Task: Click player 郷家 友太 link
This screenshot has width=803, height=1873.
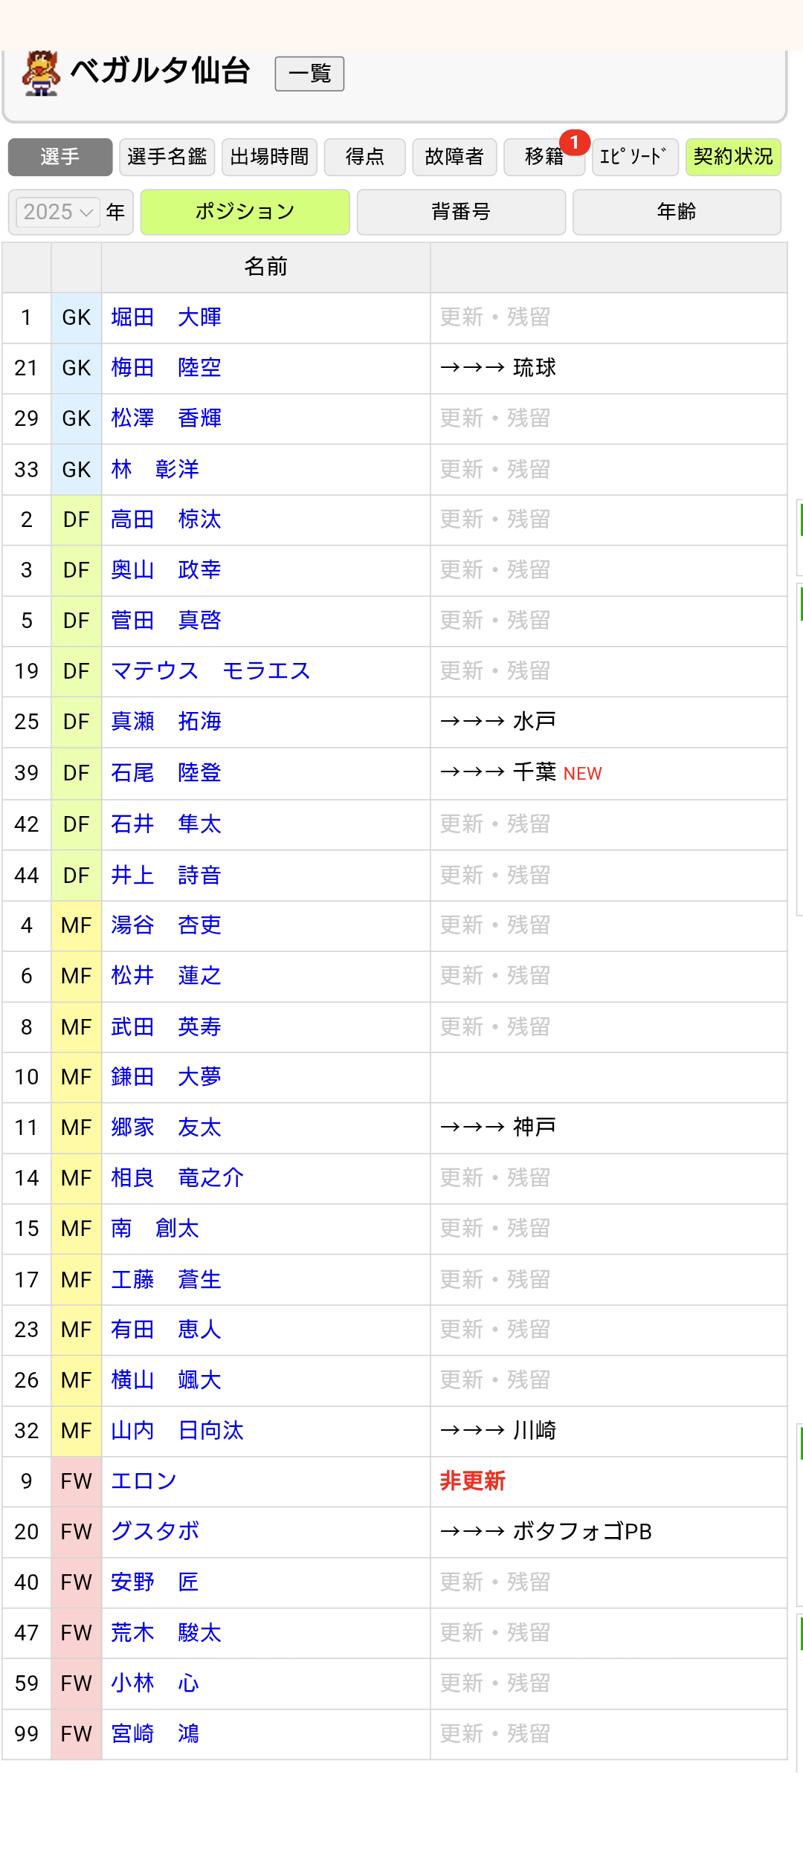Action: click(166, 1128)
